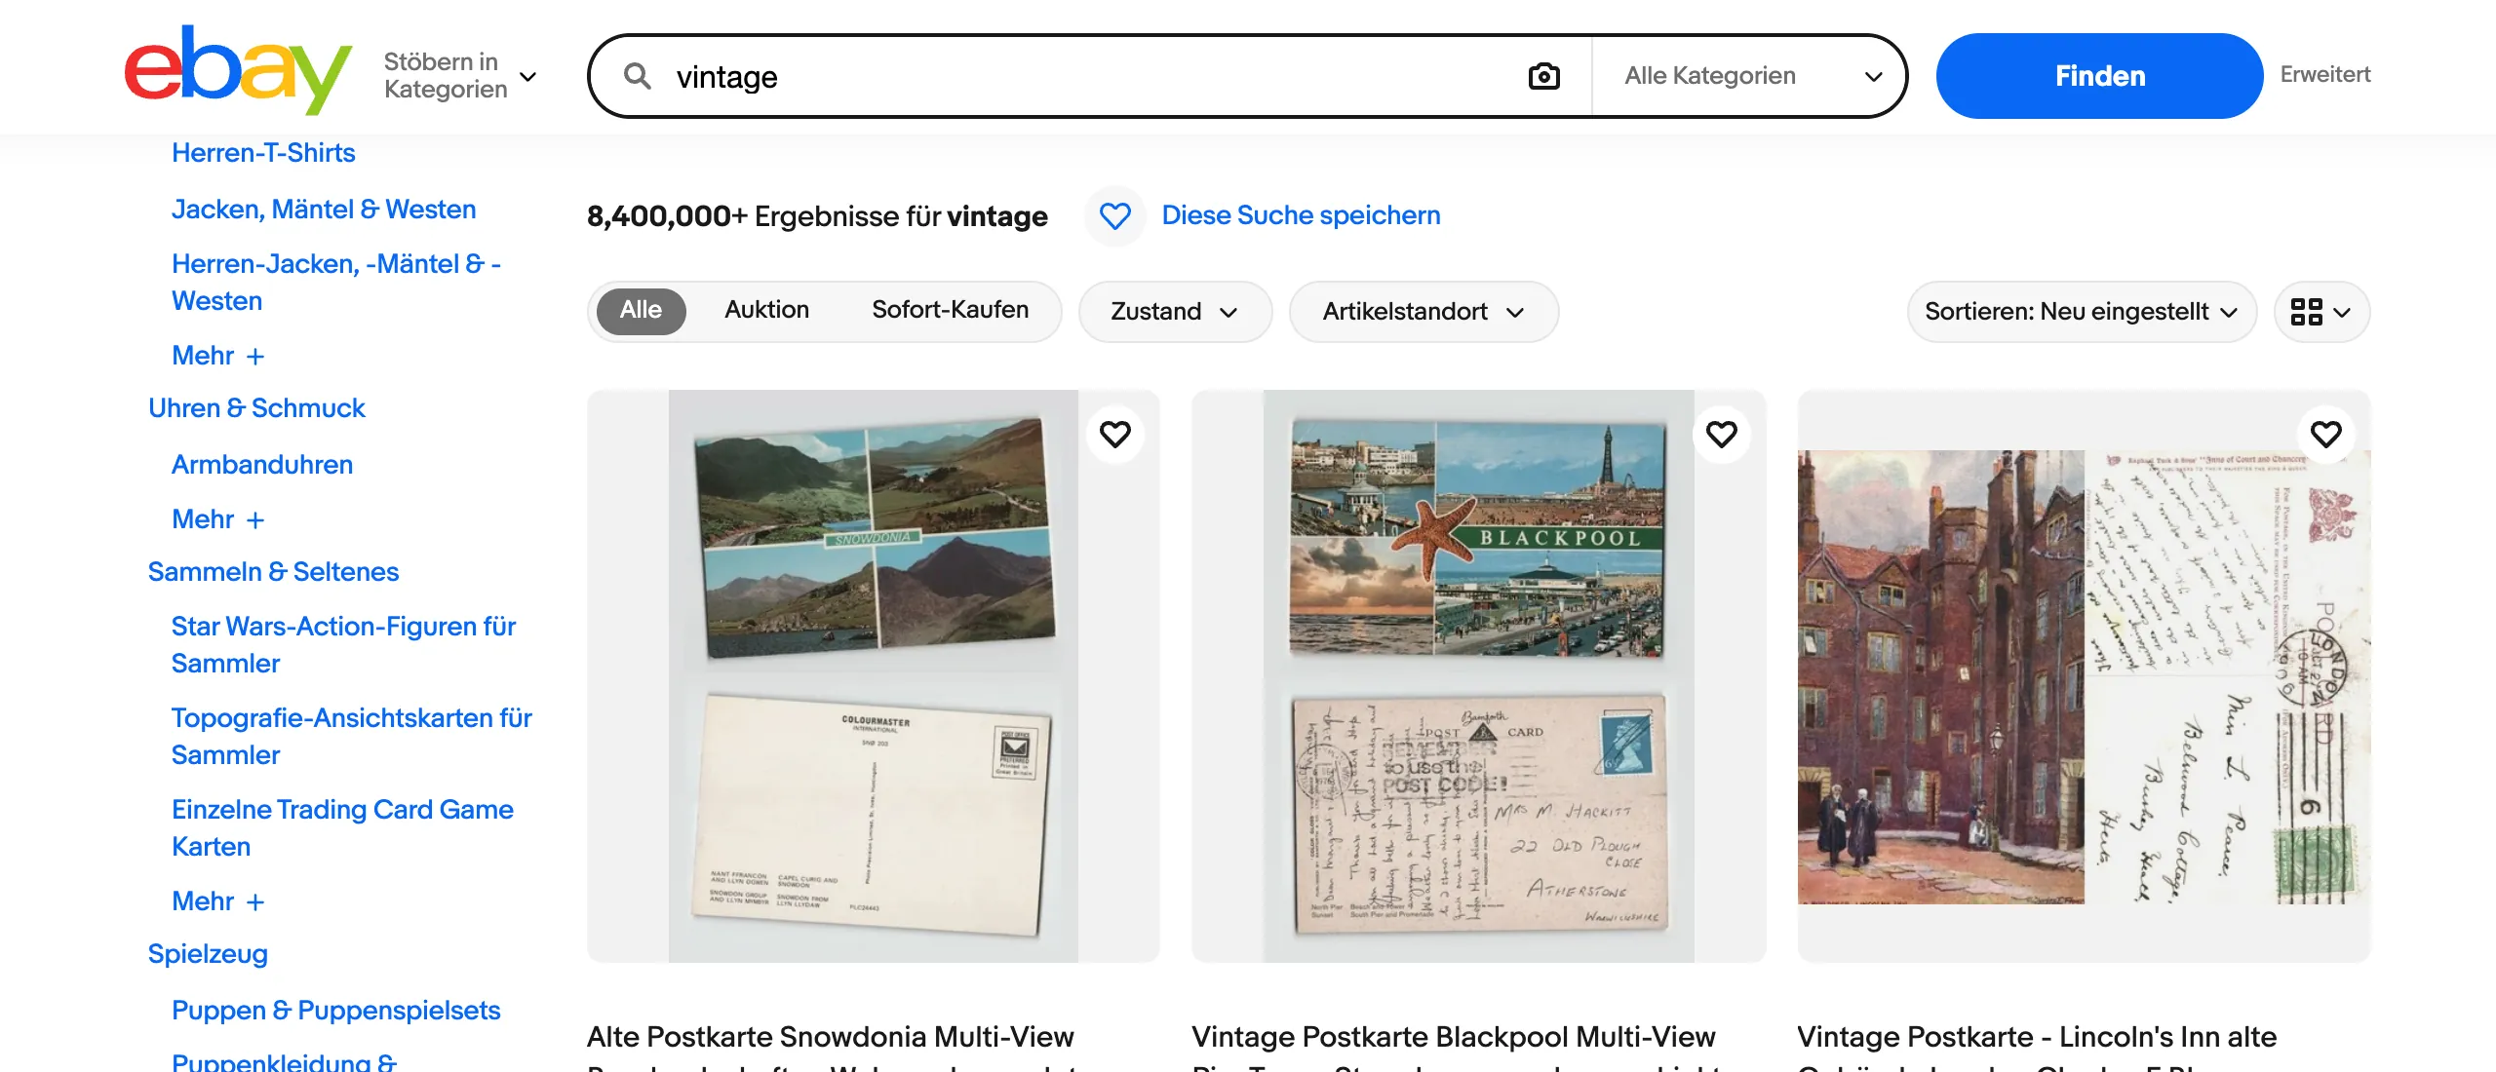The width and height of the screenshot is (2496, 1072).
Task: Click heart icon to save this search
Action: tap(1114, 215)
